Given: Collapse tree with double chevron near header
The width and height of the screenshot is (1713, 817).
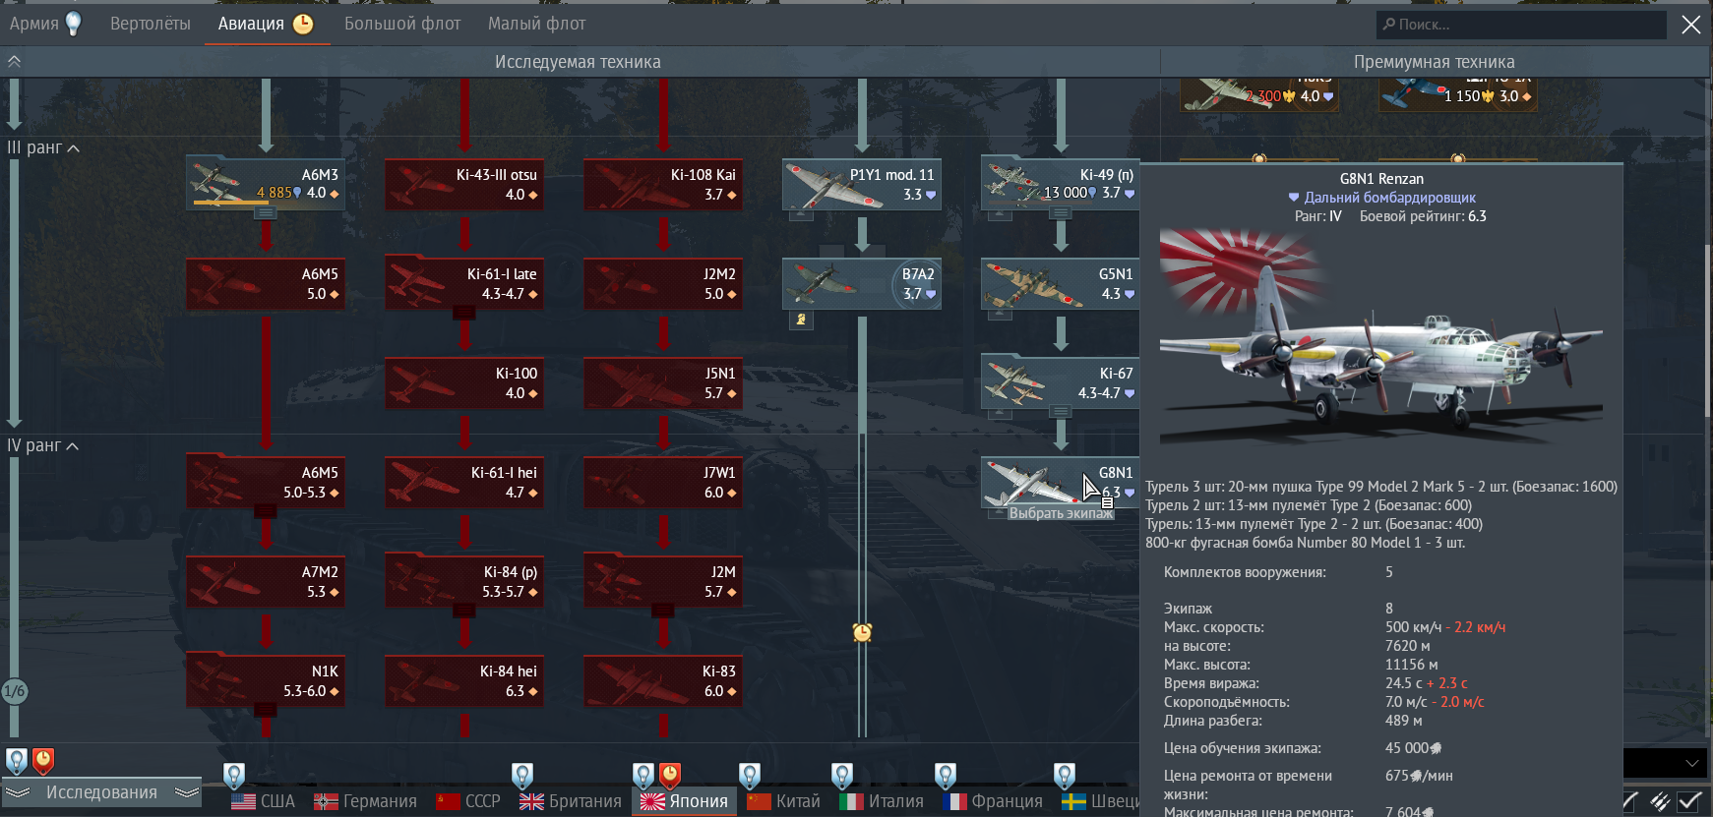Looking at the screenshot, I should 14,61.
